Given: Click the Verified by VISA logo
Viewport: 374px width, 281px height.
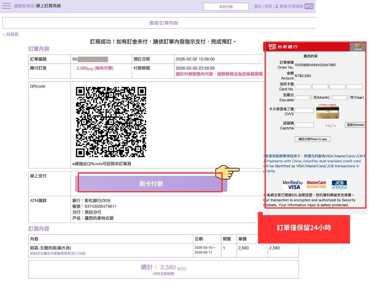Looking at the screenshot, I should (x=293, y=185).
